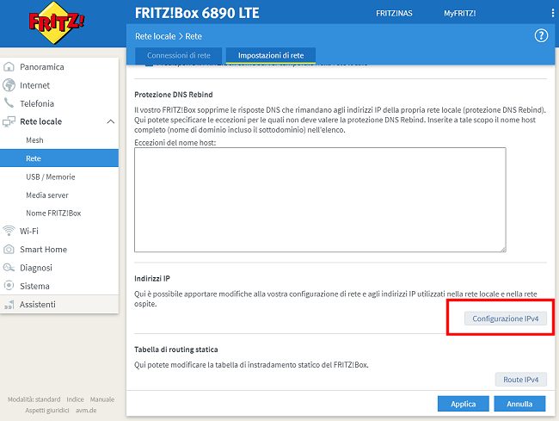Open the three-dot menu at top right

[553, 13]
